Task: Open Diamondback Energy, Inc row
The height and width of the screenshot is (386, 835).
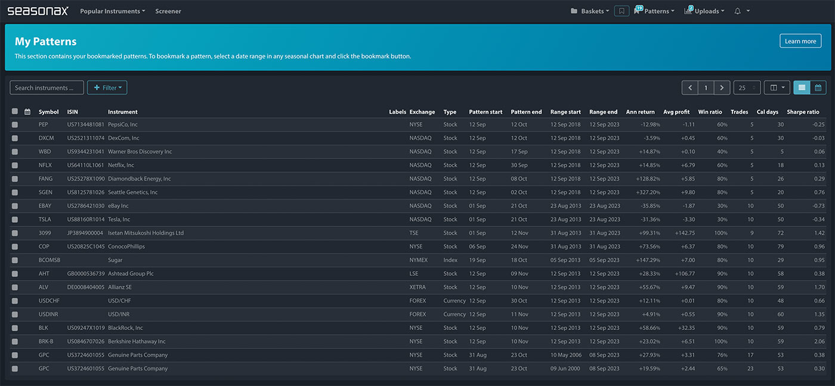Action: pos(417,179)
